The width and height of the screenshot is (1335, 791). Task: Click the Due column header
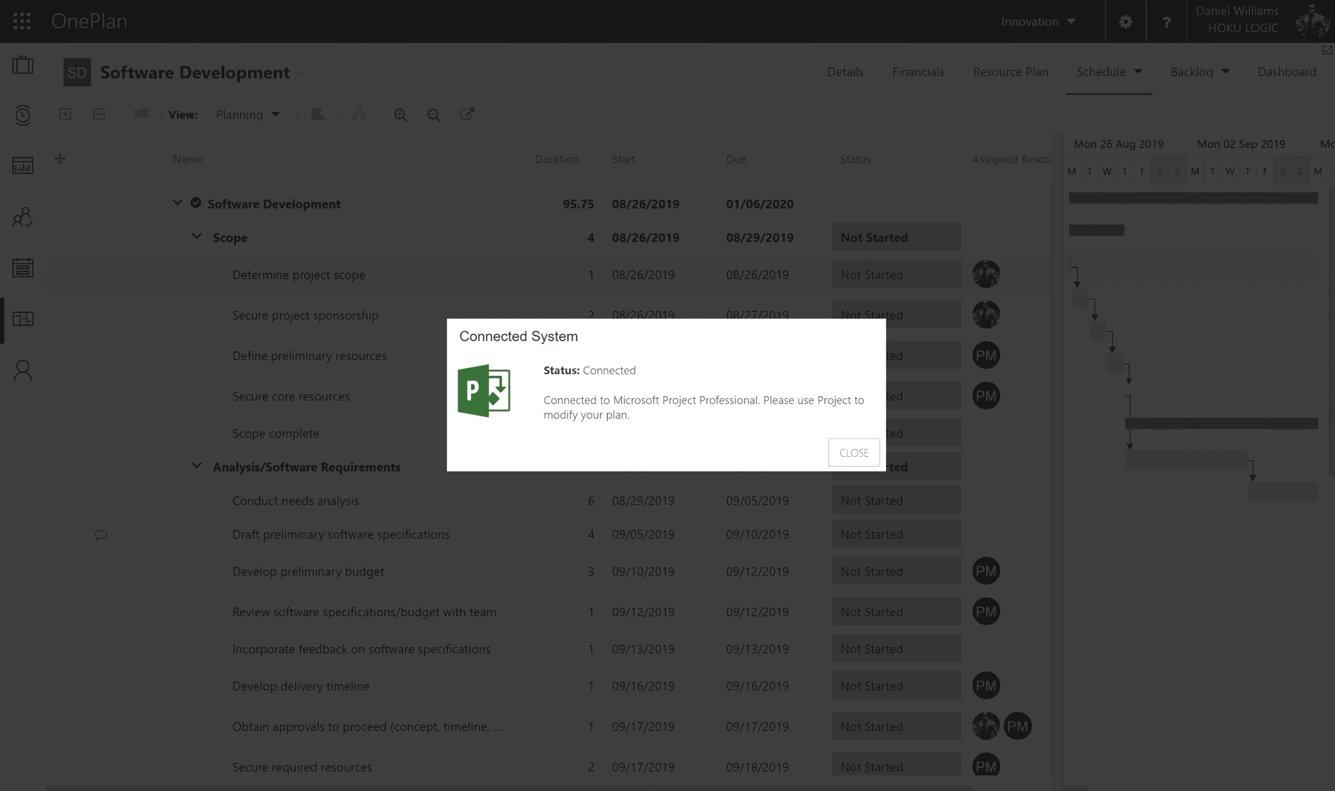click(736, 159)
